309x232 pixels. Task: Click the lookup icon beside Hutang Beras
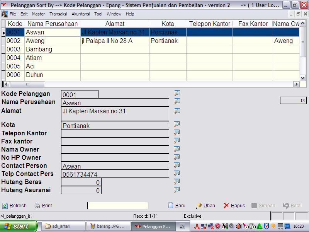click(177, 181)
